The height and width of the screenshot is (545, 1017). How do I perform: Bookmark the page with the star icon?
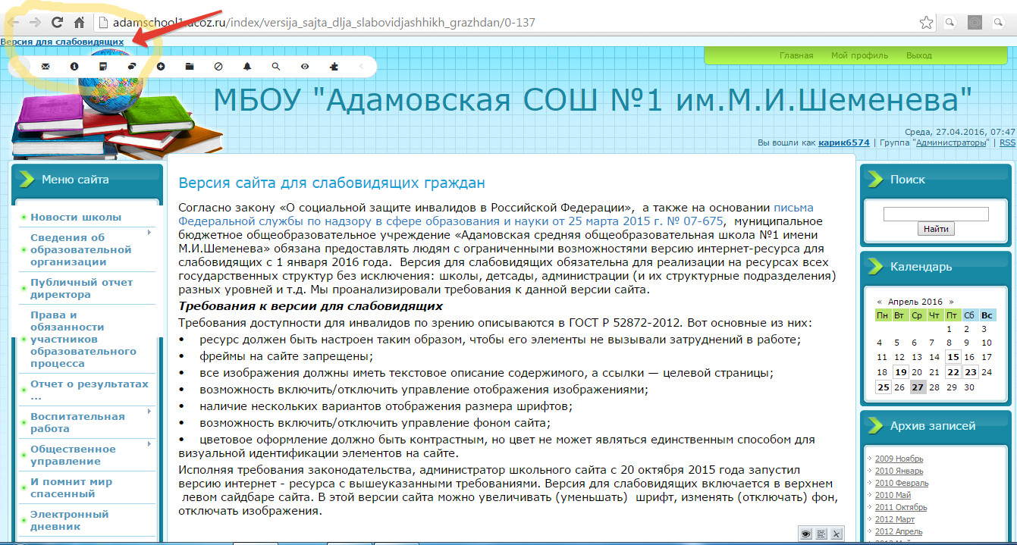(x=926, y=22)
